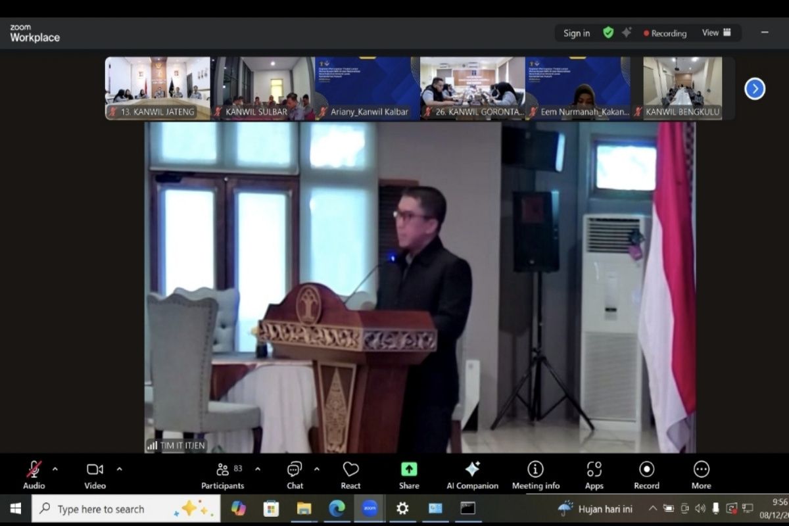Select the KANWIL SULBAR video thumbnail
Image resolution: width=789 pixels, height=526 pixels.
(x=263, y=88)
